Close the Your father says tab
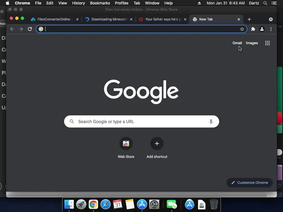The image size is (283, 212). click(x=185, y=19)
